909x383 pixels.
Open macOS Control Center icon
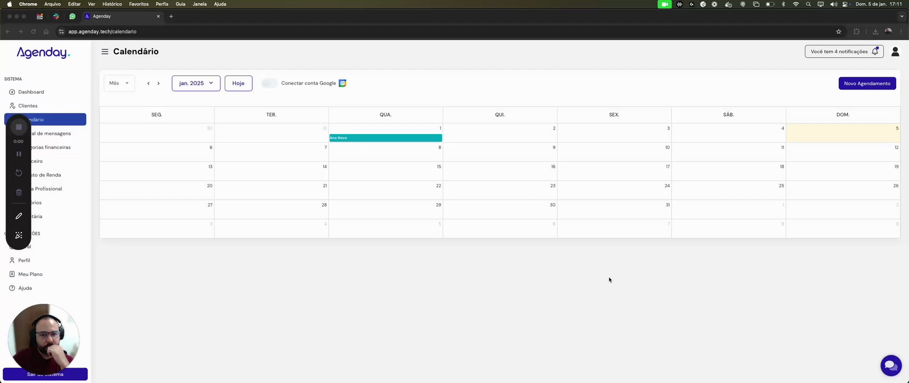[845, 4]
